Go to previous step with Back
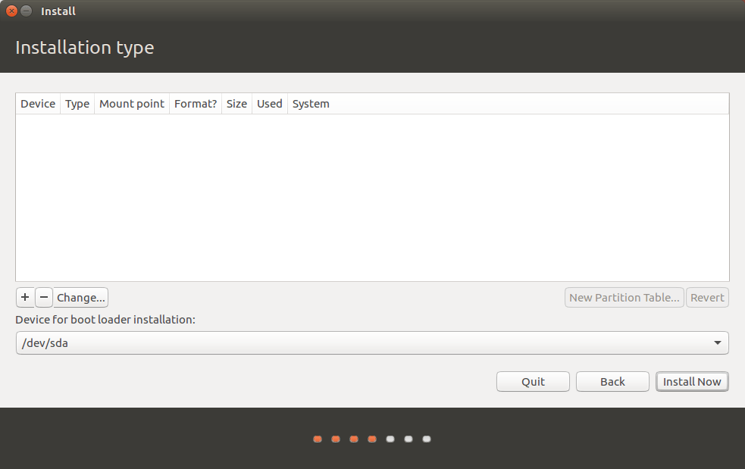Viewport: 745px width, 469px height. pyautogui.click(x=612, y=382)
